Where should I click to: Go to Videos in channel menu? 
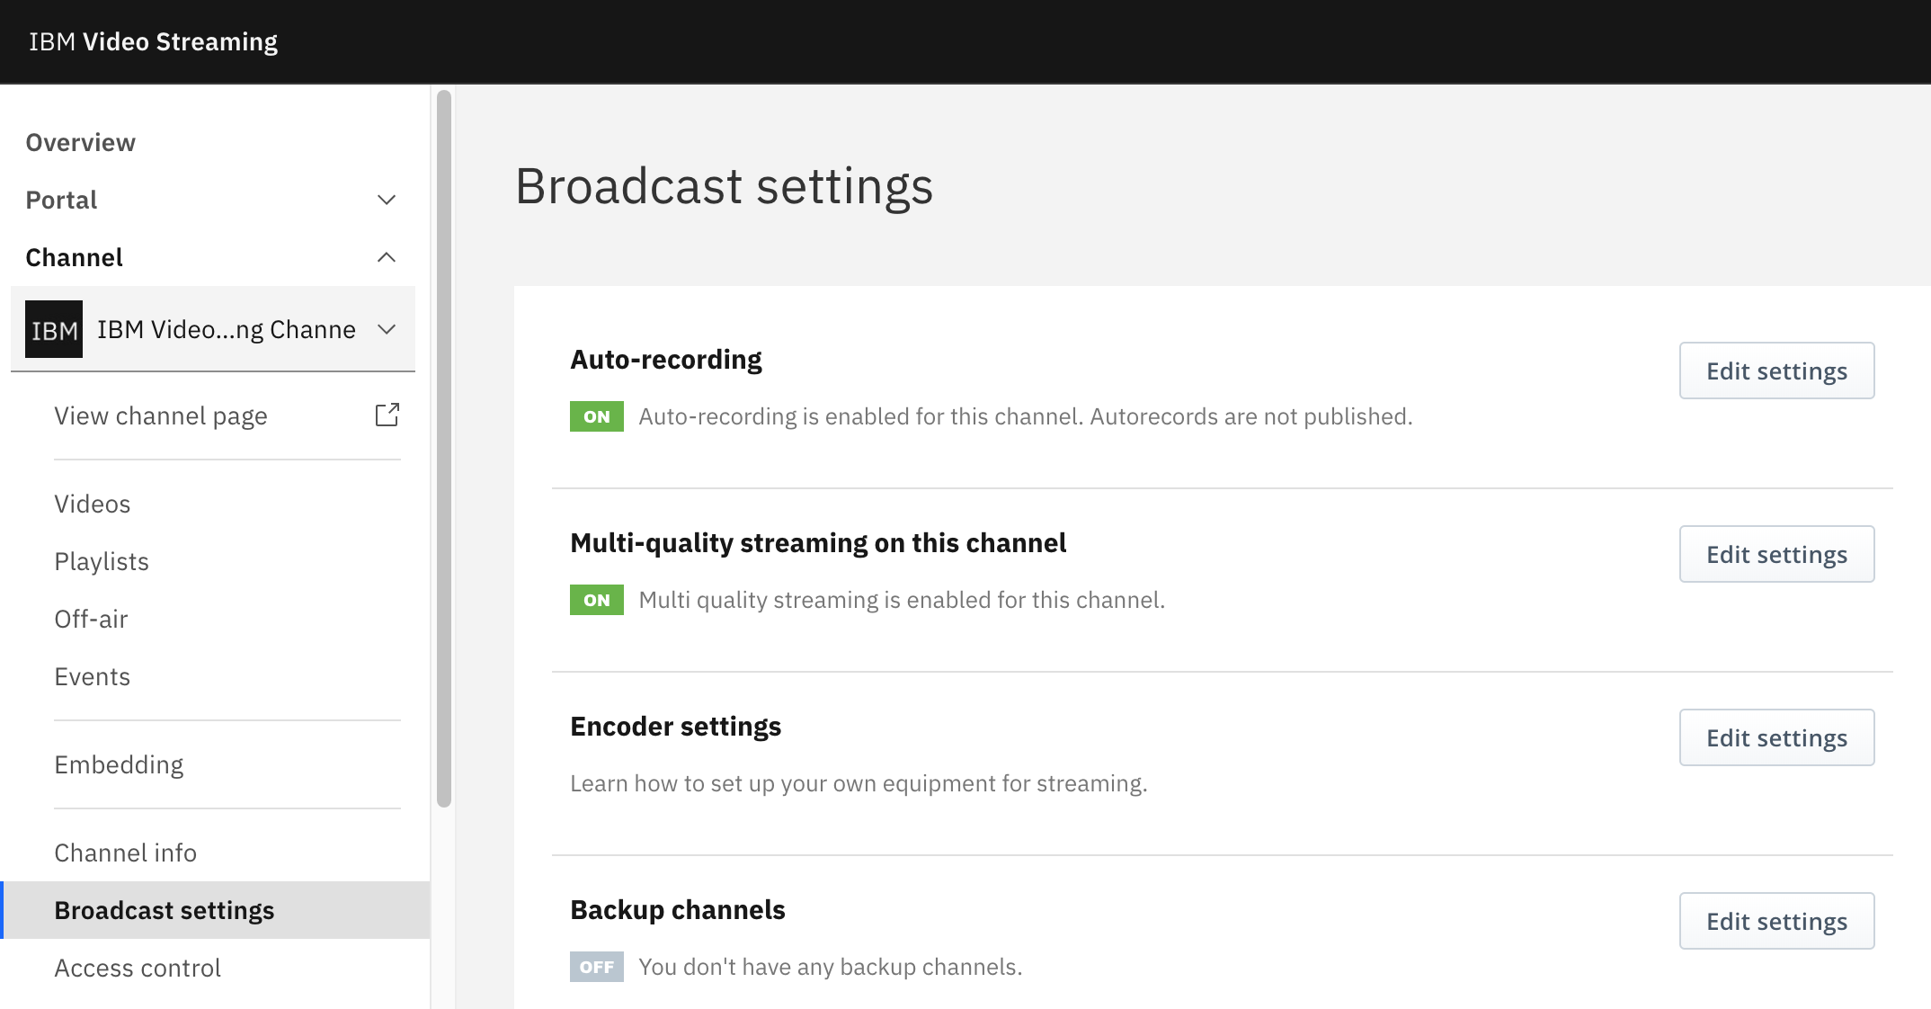93,504
